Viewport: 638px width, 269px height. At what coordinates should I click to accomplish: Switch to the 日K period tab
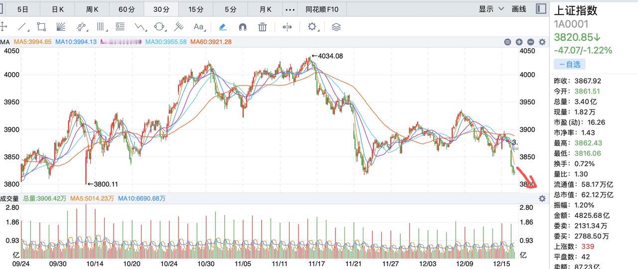(x=58, y=9)
